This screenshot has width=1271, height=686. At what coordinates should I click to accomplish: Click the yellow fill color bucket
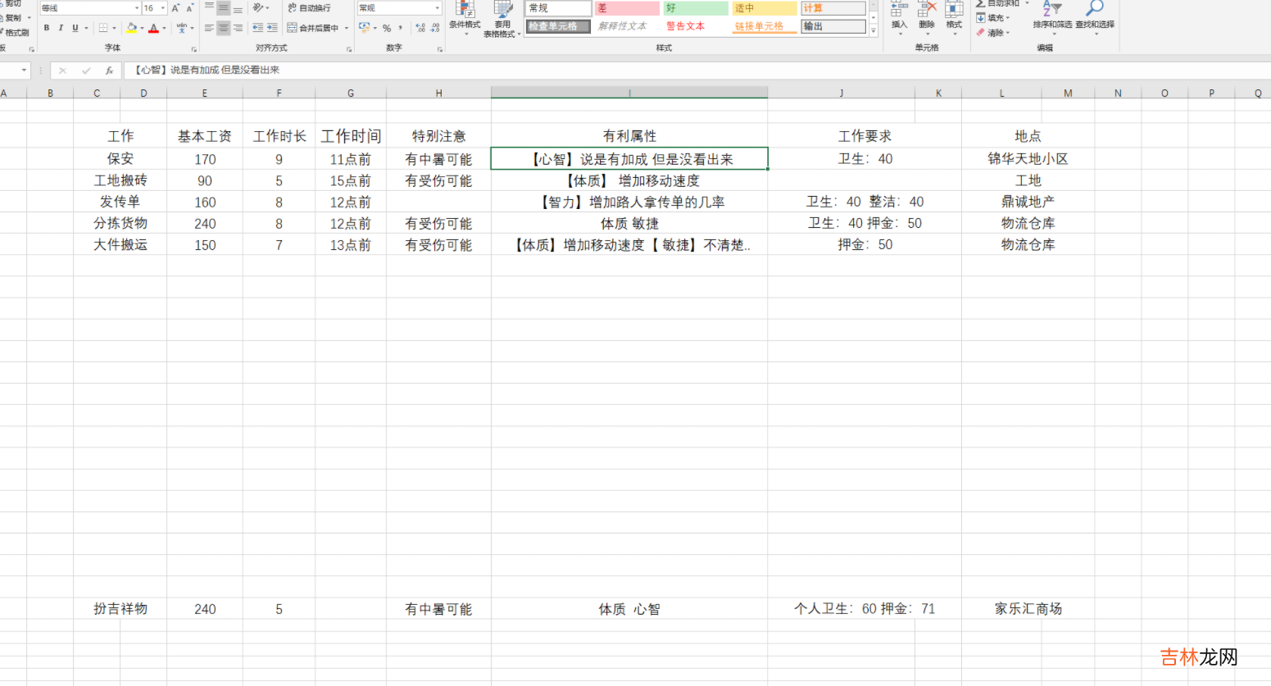(131, 28)
